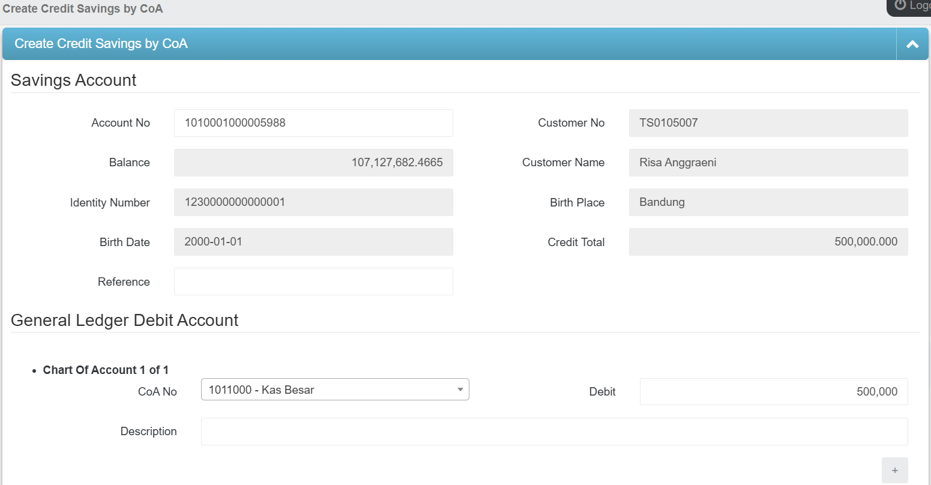Click the Birth Place field
This screenshot has width=931, height=485.
[768, 202]
